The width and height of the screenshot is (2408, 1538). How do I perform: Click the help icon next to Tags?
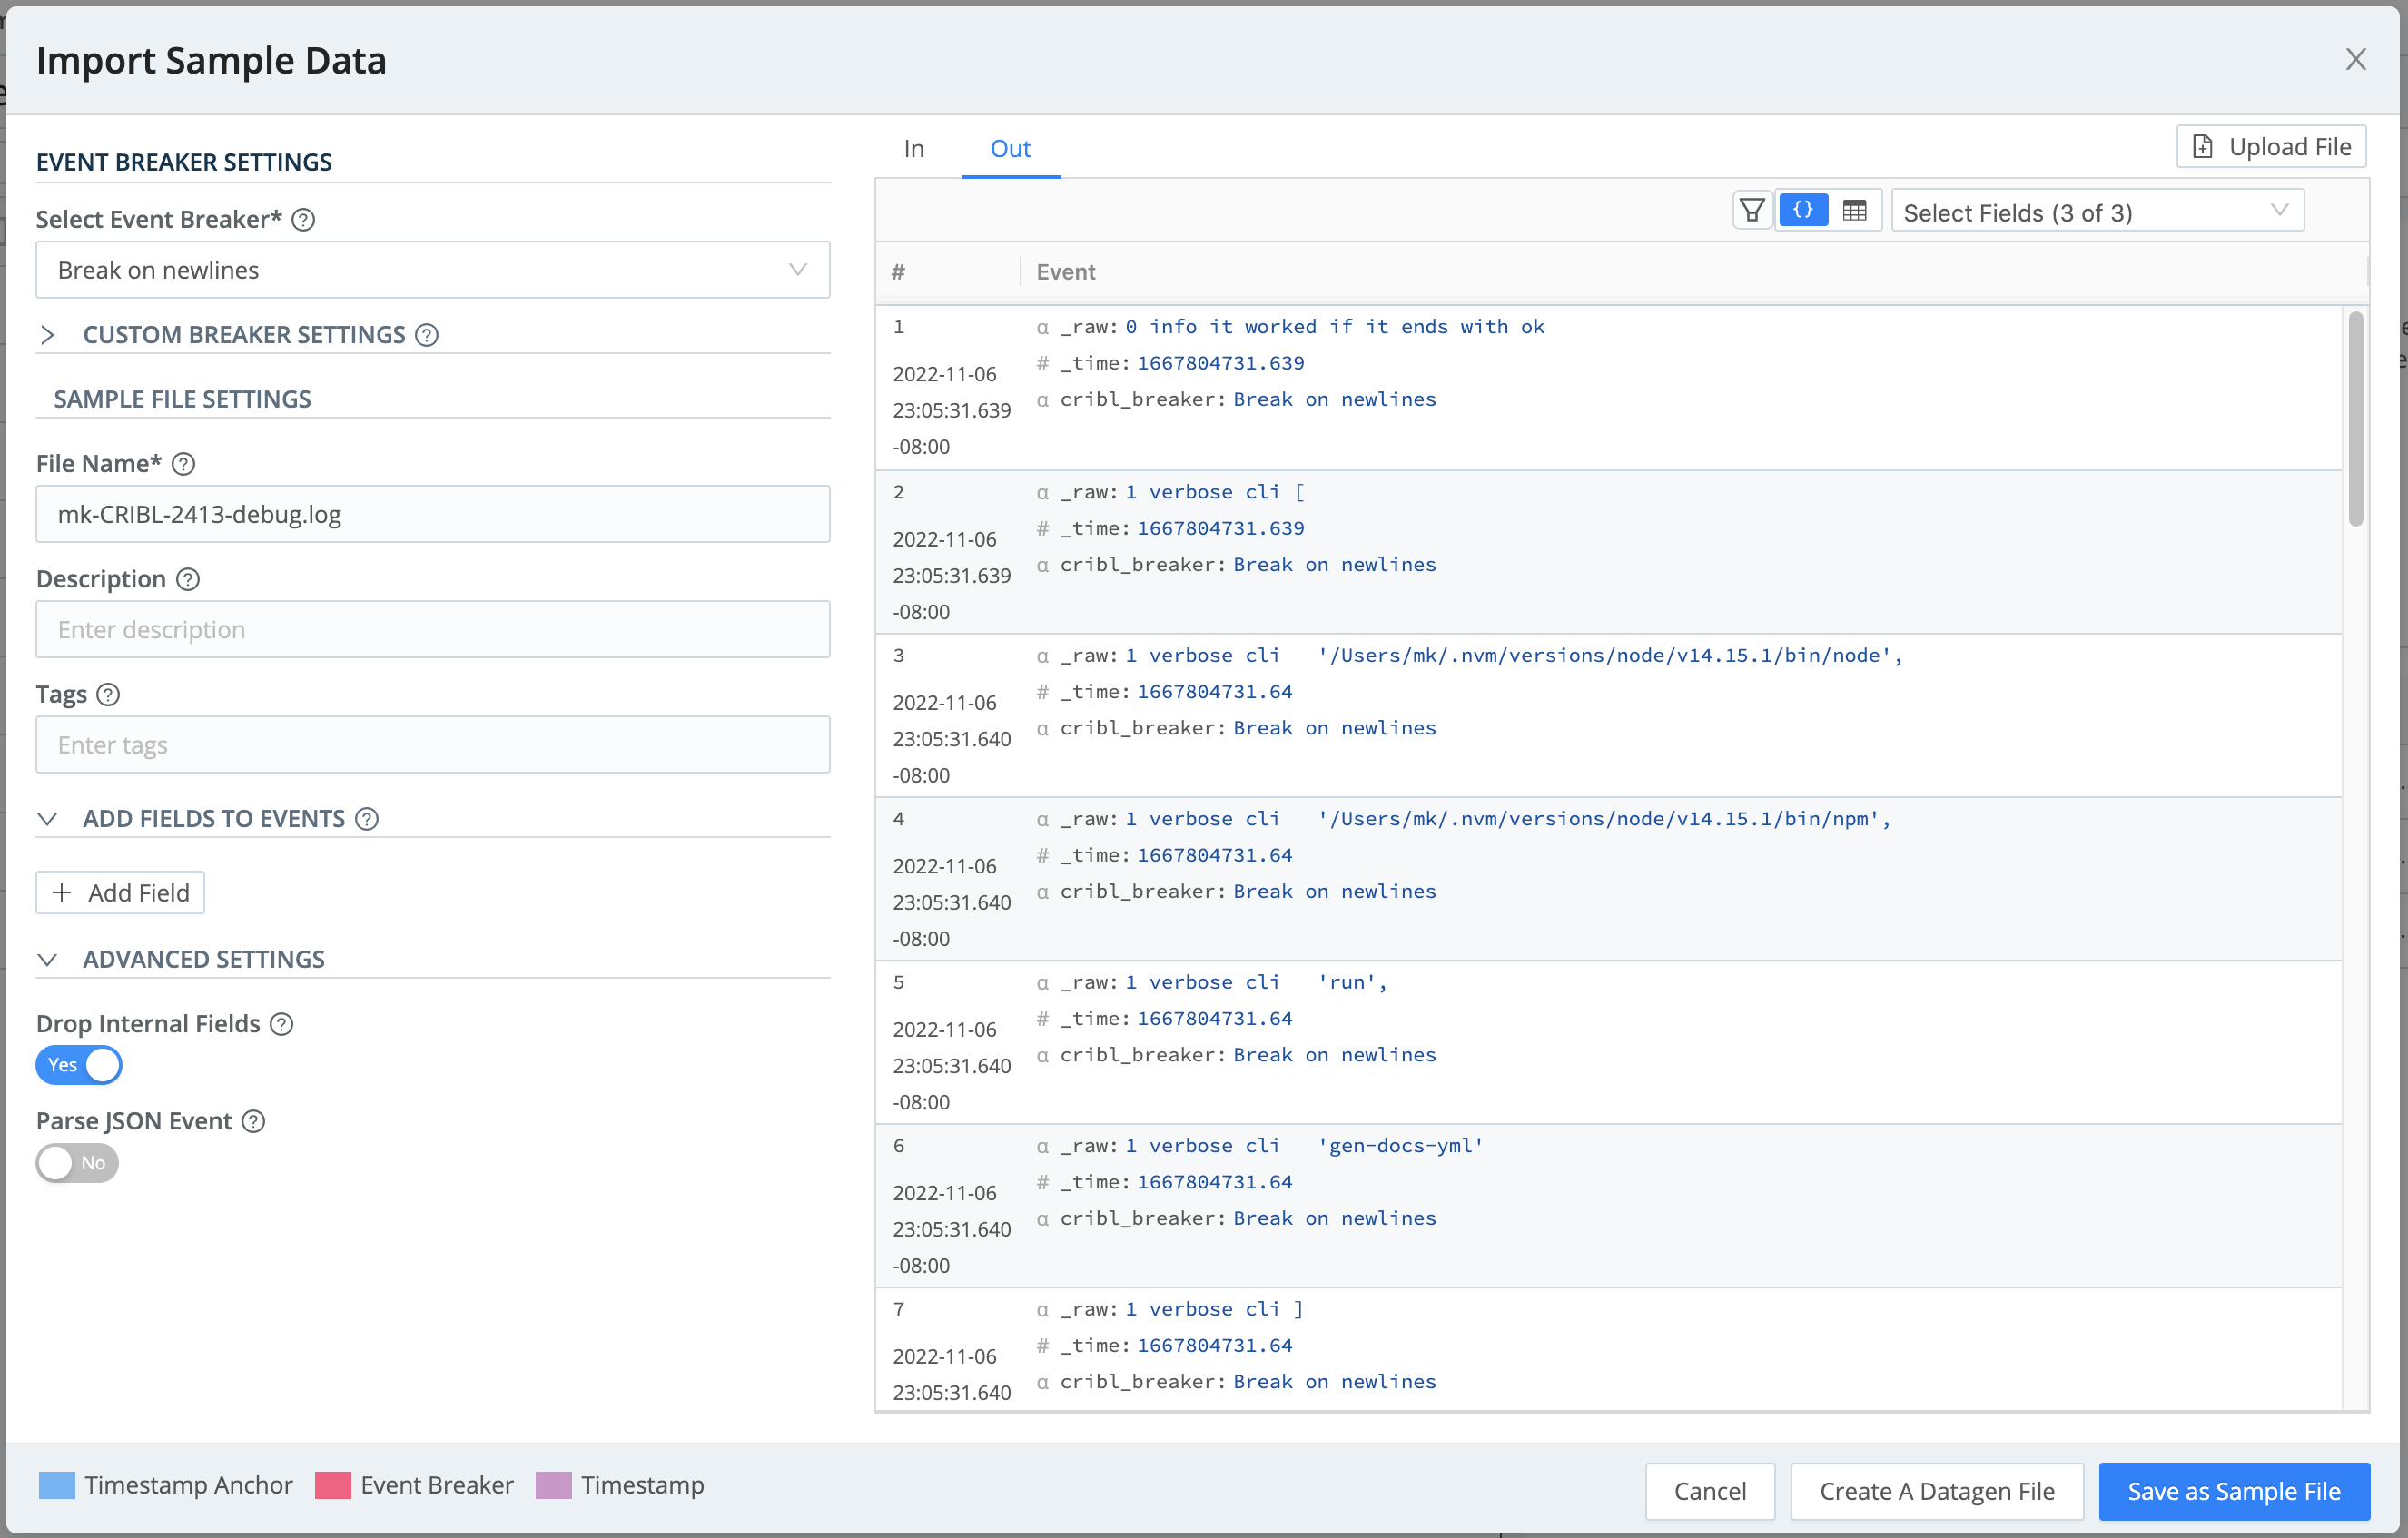108,694
